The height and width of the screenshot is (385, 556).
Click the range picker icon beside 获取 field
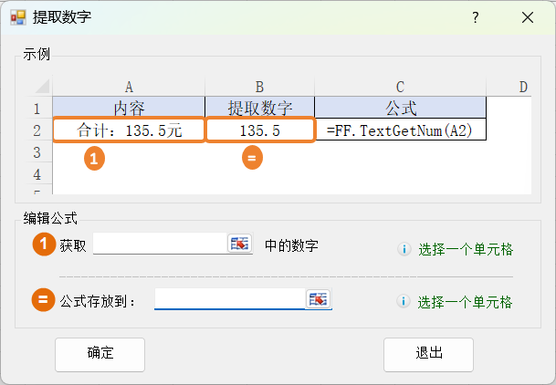[239, 244]
